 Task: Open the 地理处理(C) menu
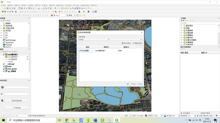tap(85, 5)
